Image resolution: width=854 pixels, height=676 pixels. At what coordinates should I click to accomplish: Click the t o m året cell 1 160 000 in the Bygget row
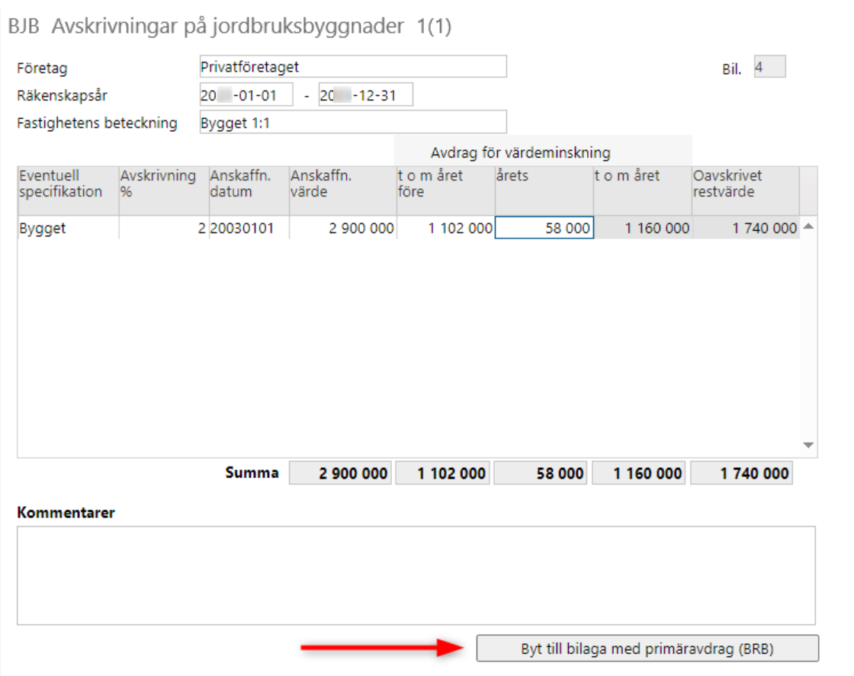[x=643, y=228]
